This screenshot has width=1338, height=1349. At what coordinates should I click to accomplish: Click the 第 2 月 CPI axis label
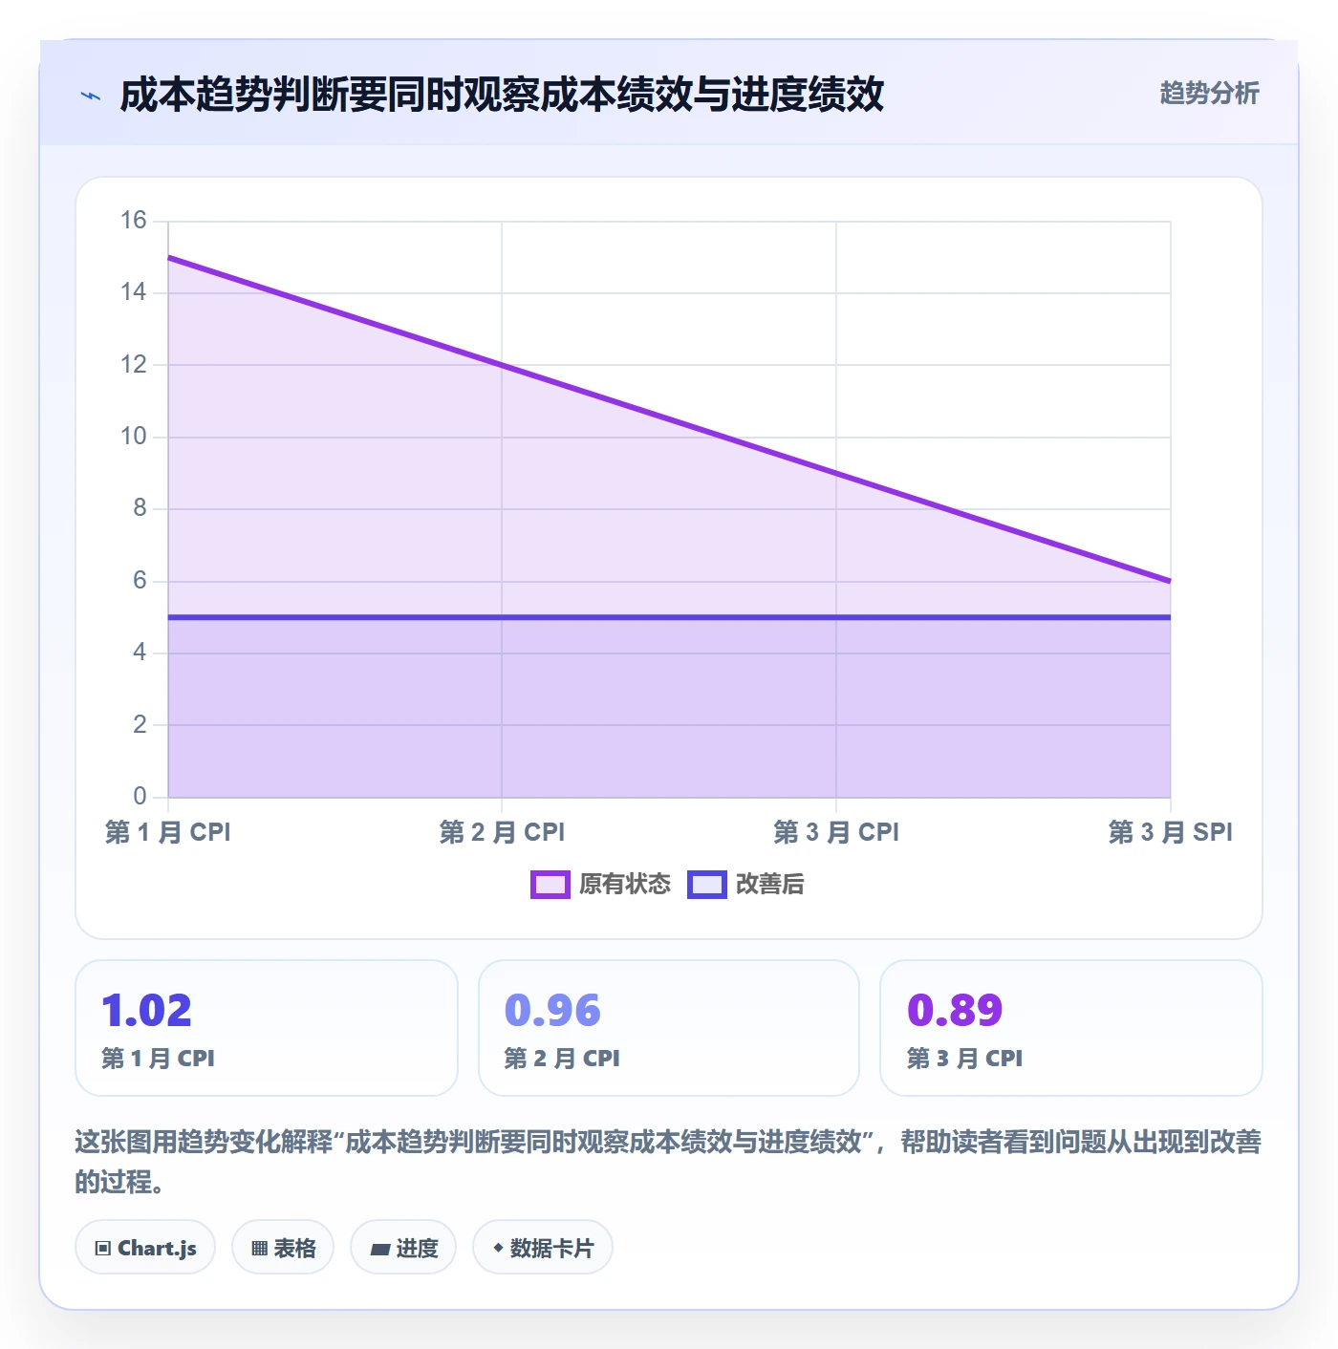click(x=502, y=832)
